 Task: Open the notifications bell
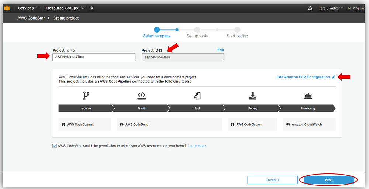pos(310,8)
